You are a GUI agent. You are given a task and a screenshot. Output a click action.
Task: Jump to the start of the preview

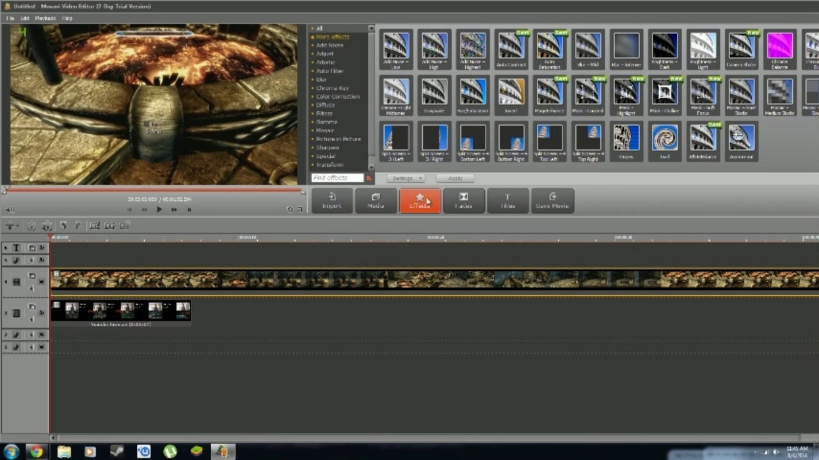(x=130, y=210)
